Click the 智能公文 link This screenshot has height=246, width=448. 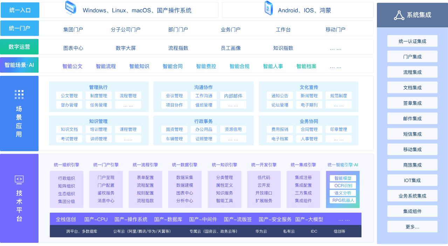[x=73, y=66]
